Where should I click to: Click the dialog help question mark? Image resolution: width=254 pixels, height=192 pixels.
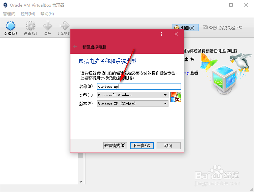162,34
